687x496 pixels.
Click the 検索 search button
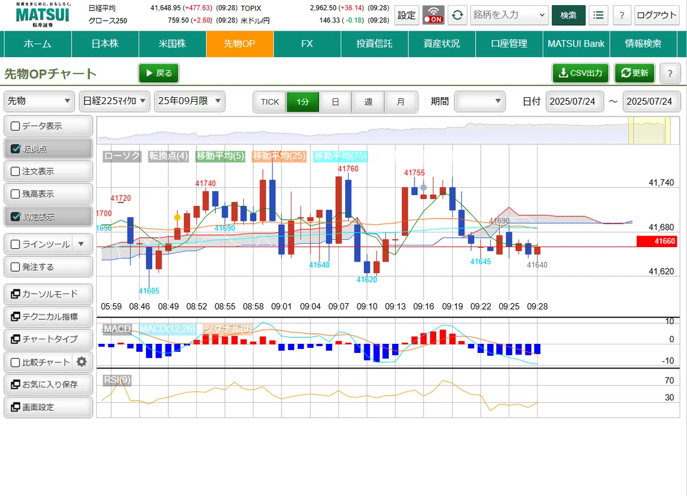coord(568,15)
